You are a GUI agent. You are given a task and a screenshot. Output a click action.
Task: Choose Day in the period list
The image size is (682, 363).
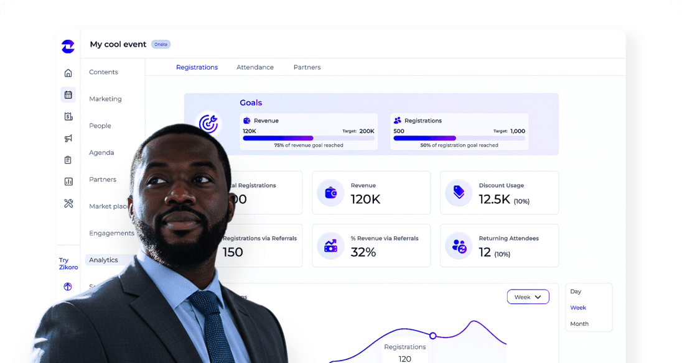pyautogui.click(x=576, y=292)
